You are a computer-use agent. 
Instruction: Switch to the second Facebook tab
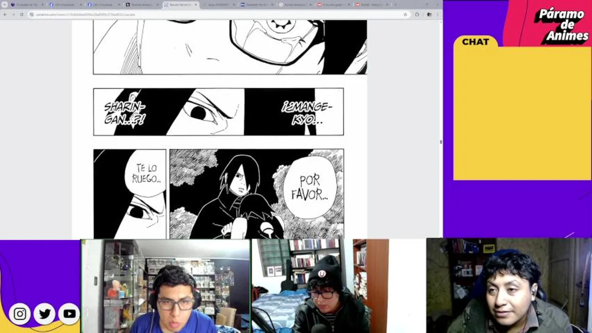tap(104, 5)
